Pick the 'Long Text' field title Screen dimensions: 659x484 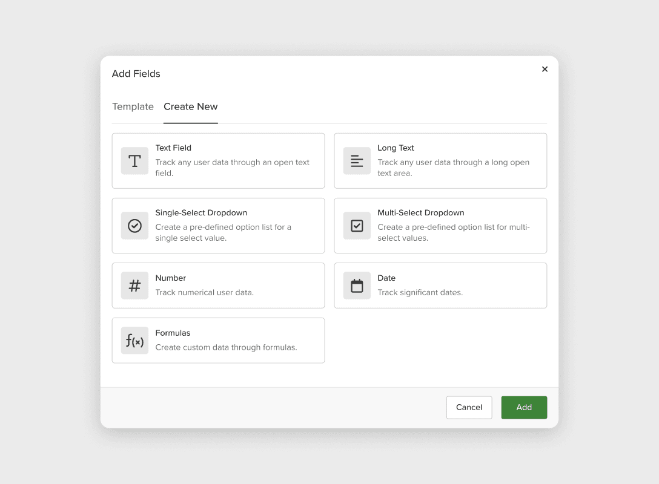click(x=396, y=148)
